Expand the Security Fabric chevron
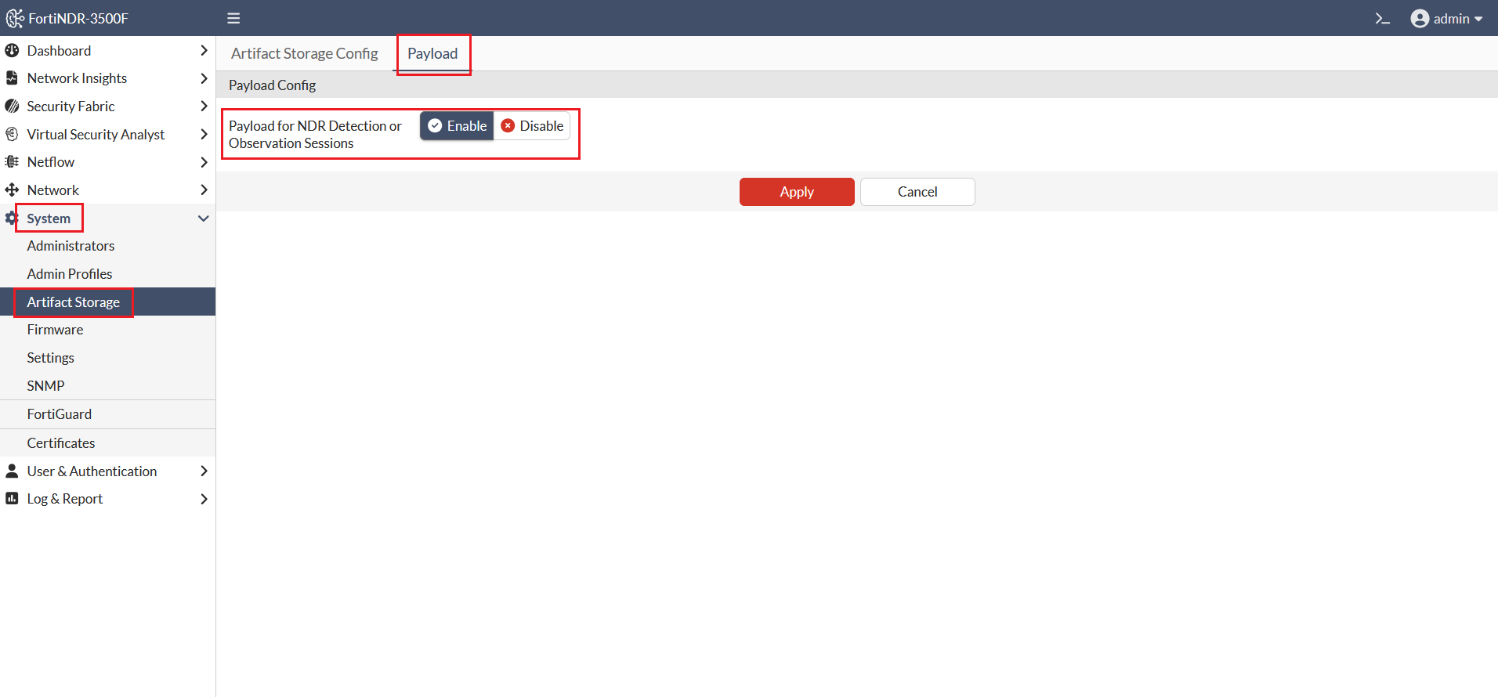 click(x=204, y=106)
